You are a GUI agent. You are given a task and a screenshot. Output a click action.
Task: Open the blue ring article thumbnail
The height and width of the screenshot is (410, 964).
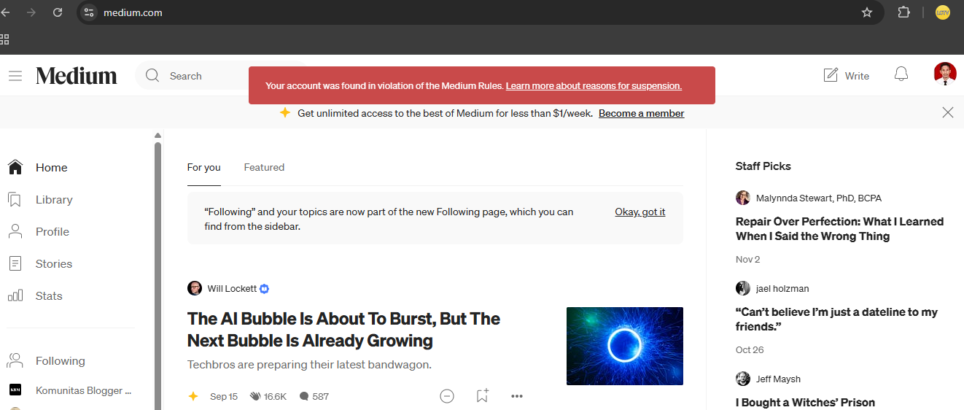click(x=625, y=346)
